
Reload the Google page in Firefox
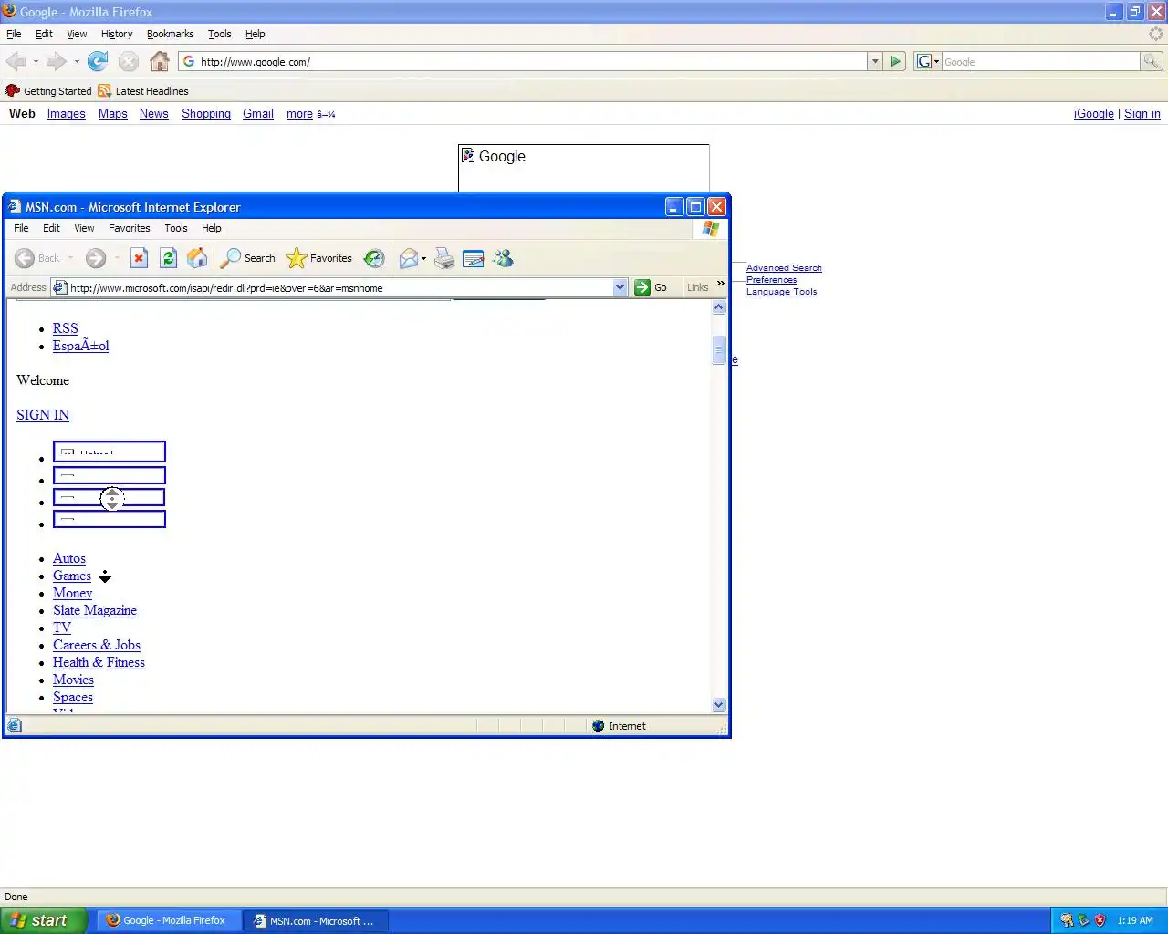point(98,61)
